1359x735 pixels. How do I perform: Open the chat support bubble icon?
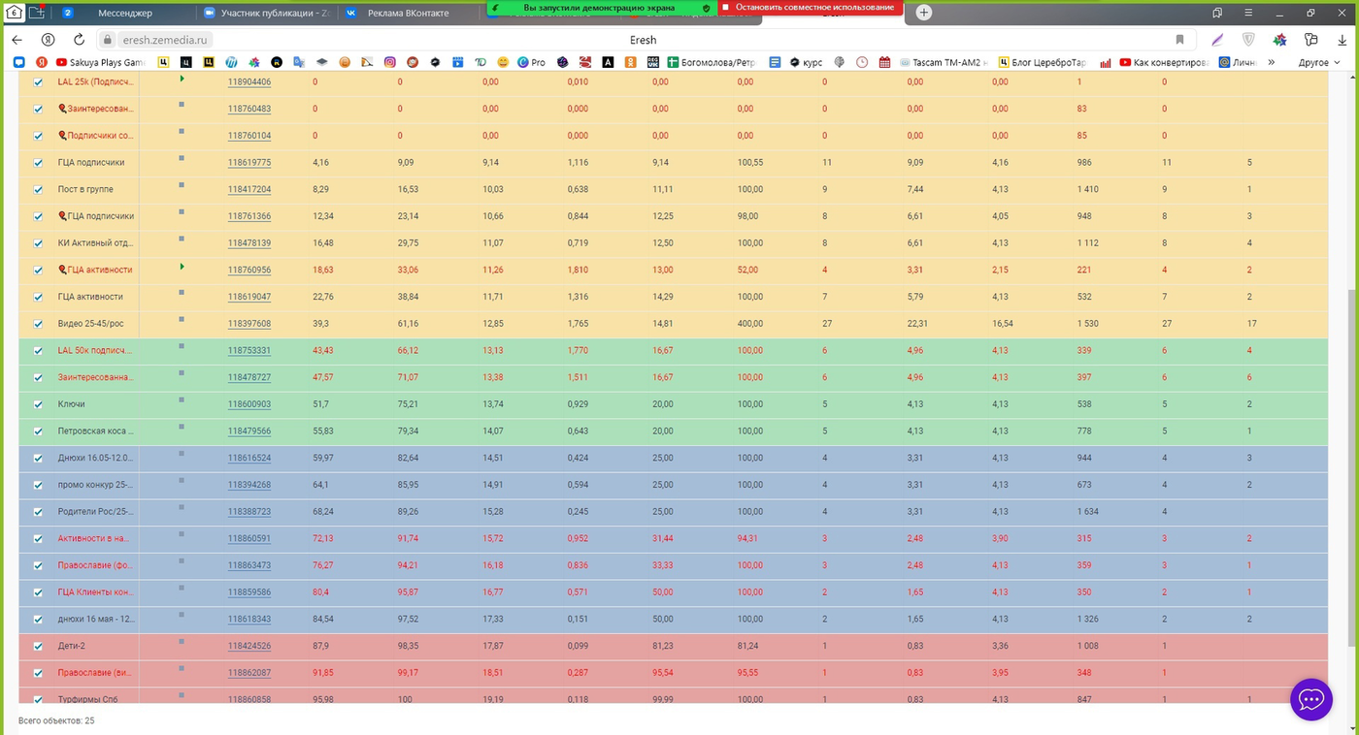(x=1310, y=699)
